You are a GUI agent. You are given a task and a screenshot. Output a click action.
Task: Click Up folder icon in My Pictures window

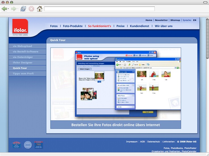[129, 65]
